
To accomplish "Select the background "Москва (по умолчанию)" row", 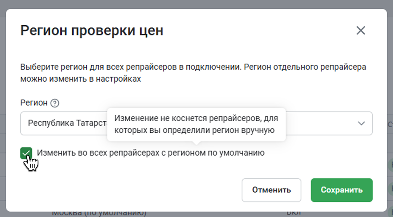I will [x=99, y=214].
